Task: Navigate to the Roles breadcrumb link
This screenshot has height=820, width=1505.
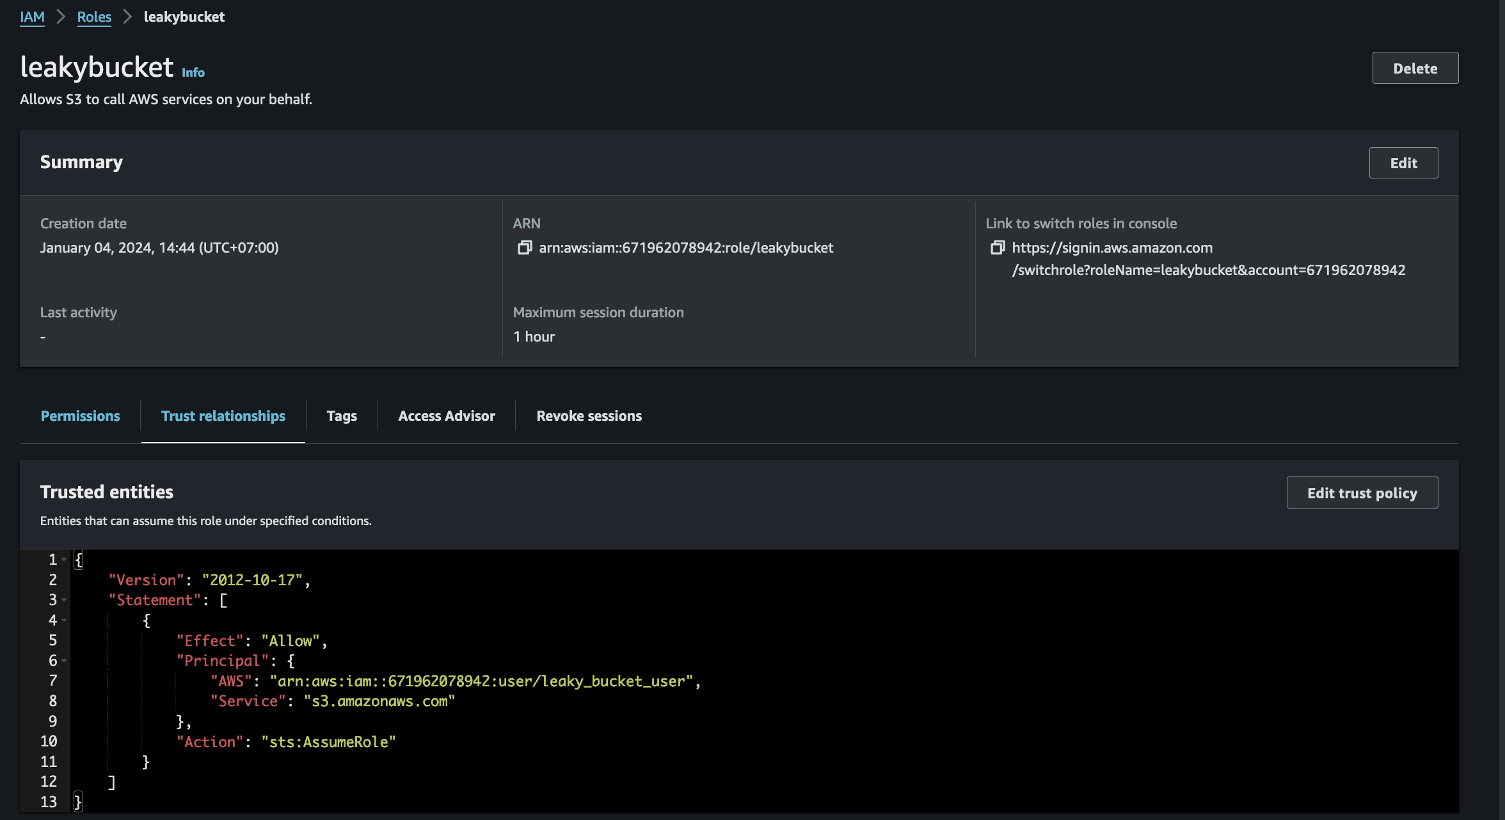Action: [94, 17]
